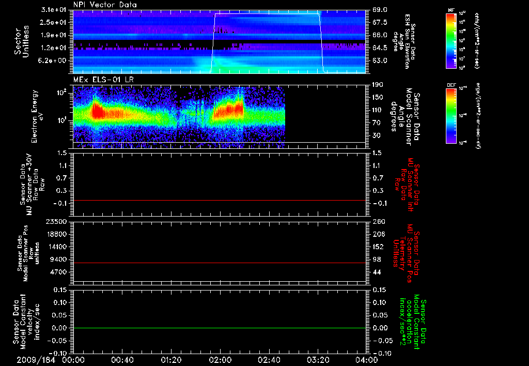This screenshot has width=529, height=366.
Task: Click the 'Model Scanner Pos Raw unitless' axis label
Action: tap(28, 253)
